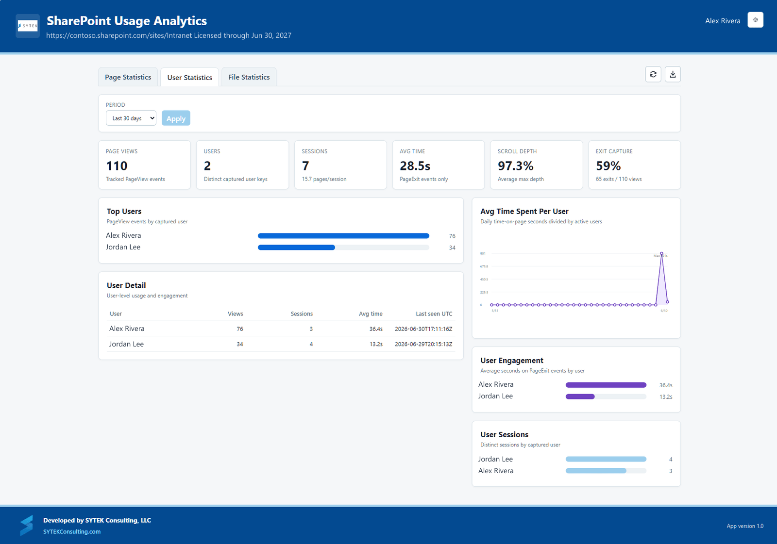Click the download export icon button
The image size is (777, 544).
pos(673,74)
